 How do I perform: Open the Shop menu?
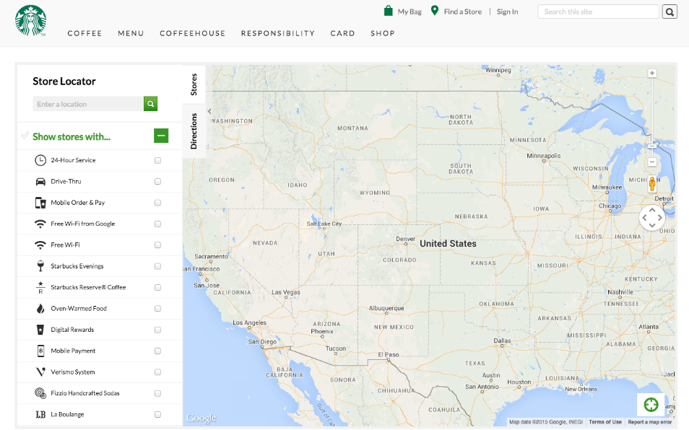pos(383,33)
